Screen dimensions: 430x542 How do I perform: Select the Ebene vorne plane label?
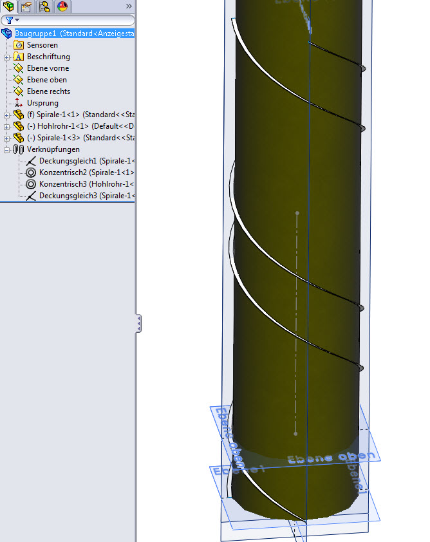pos(48,68)
